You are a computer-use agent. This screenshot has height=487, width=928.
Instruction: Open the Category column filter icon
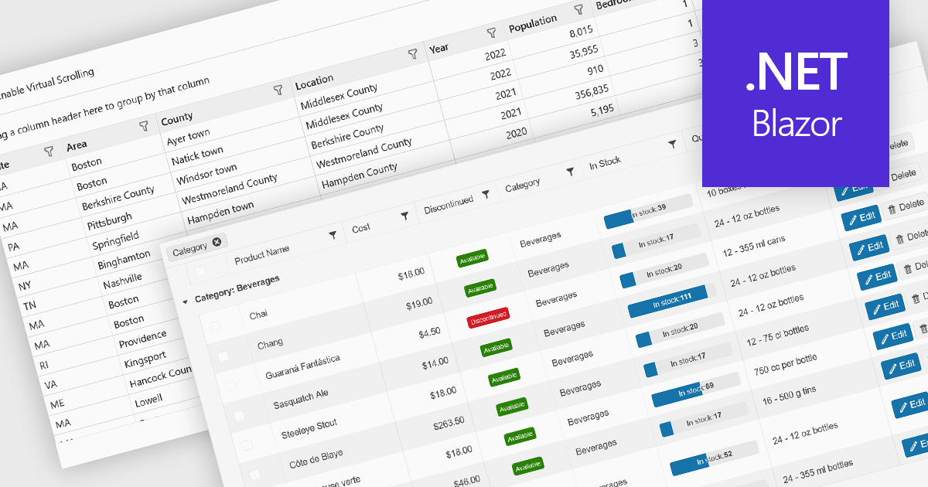tap(570, 172)
